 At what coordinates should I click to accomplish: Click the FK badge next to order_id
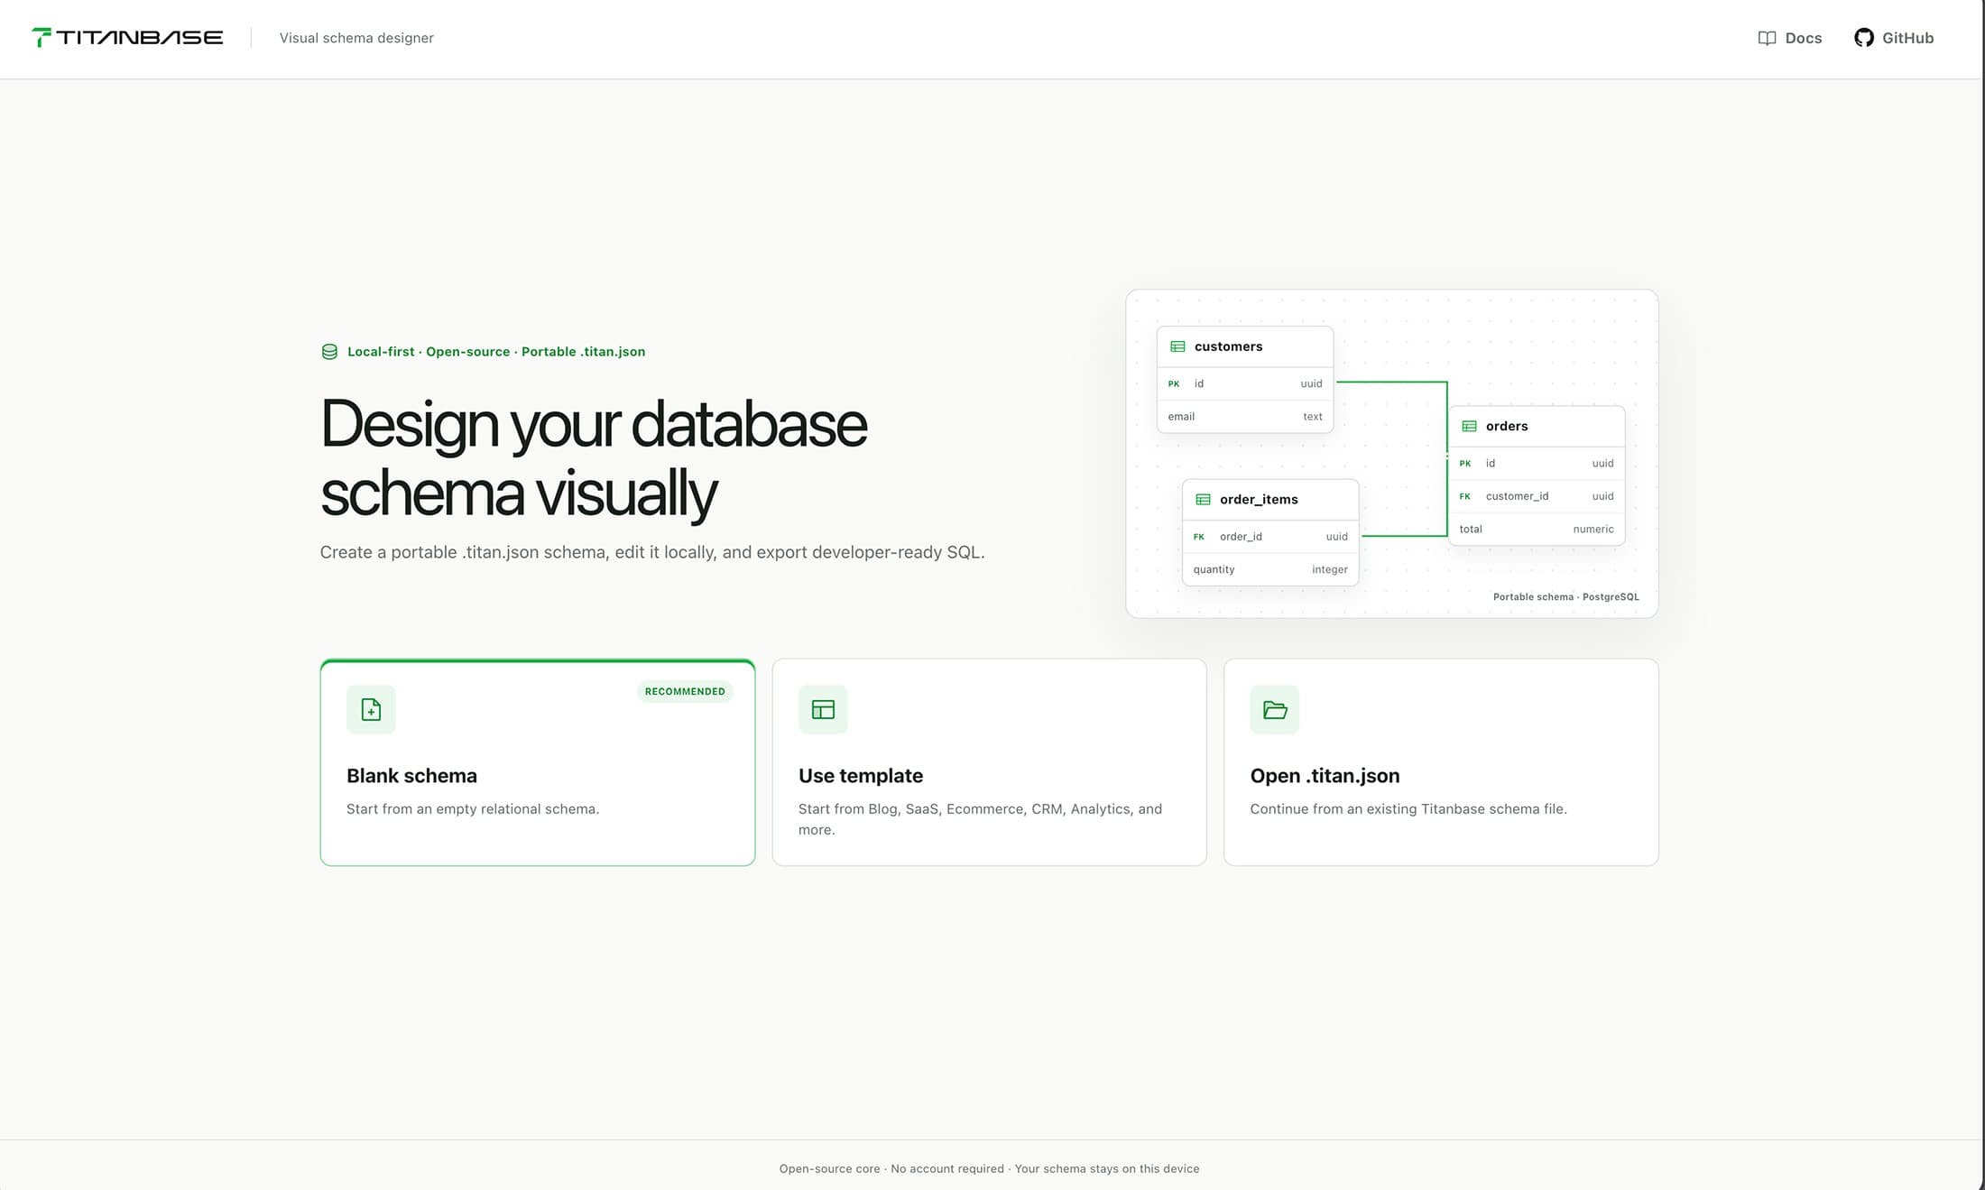click(1199, 537)
